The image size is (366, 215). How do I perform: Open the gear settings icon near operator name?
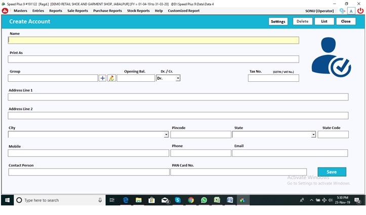tap(342, 11)
